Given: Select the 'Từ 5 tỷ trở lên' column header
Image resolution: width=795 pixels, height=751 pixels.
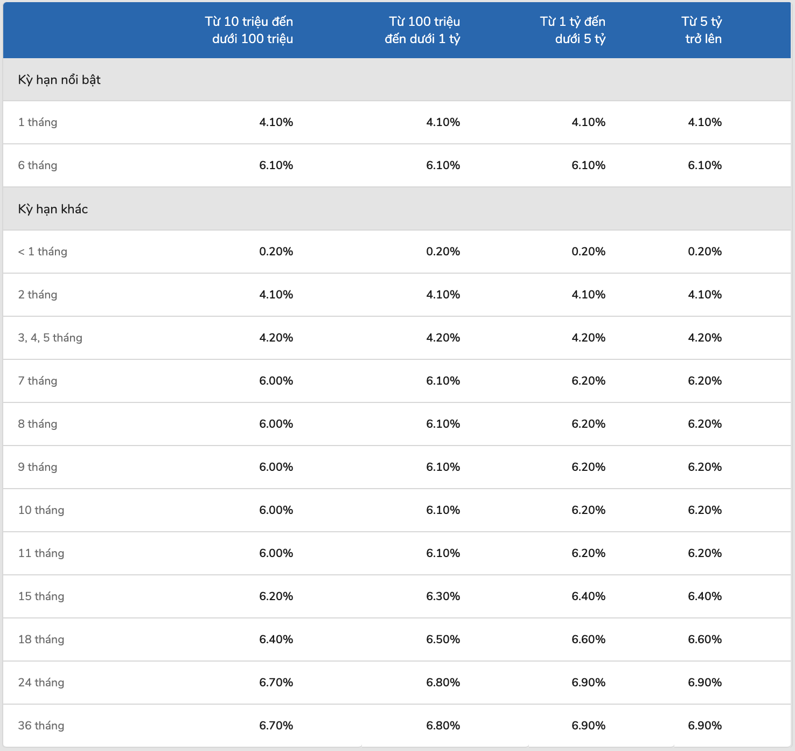Looking at the screenshot, I should tap(702, 30).
